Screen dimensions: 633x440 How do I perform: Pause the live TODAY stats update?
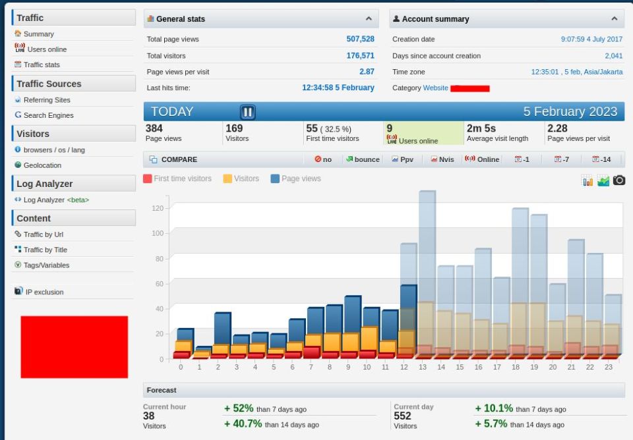tap(247, 112)
